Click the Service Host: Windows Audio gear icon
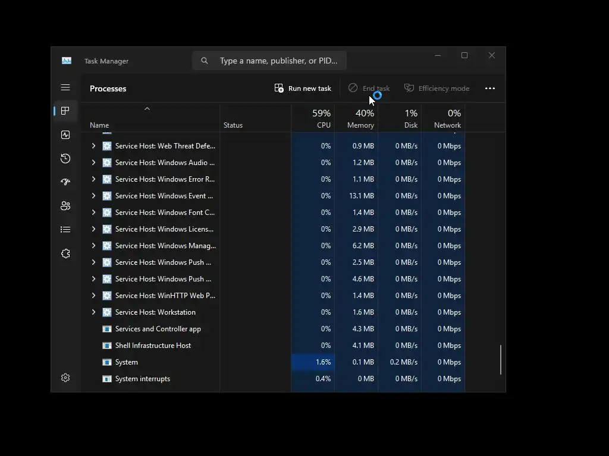The width and height of the screenshot is (609, 456). point(107,163)
